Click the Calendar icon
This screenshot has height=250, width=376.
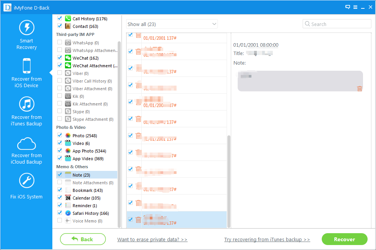(68, 198)
